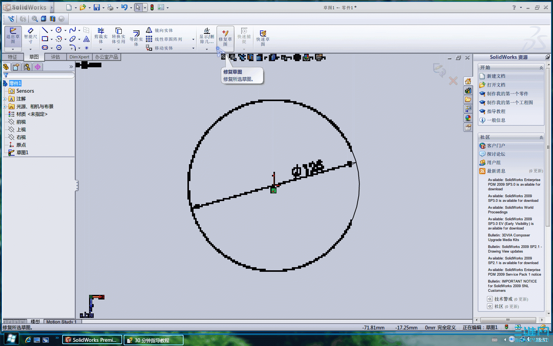
Task: Click Offset Entities (等距实体)
Action: 136,38
